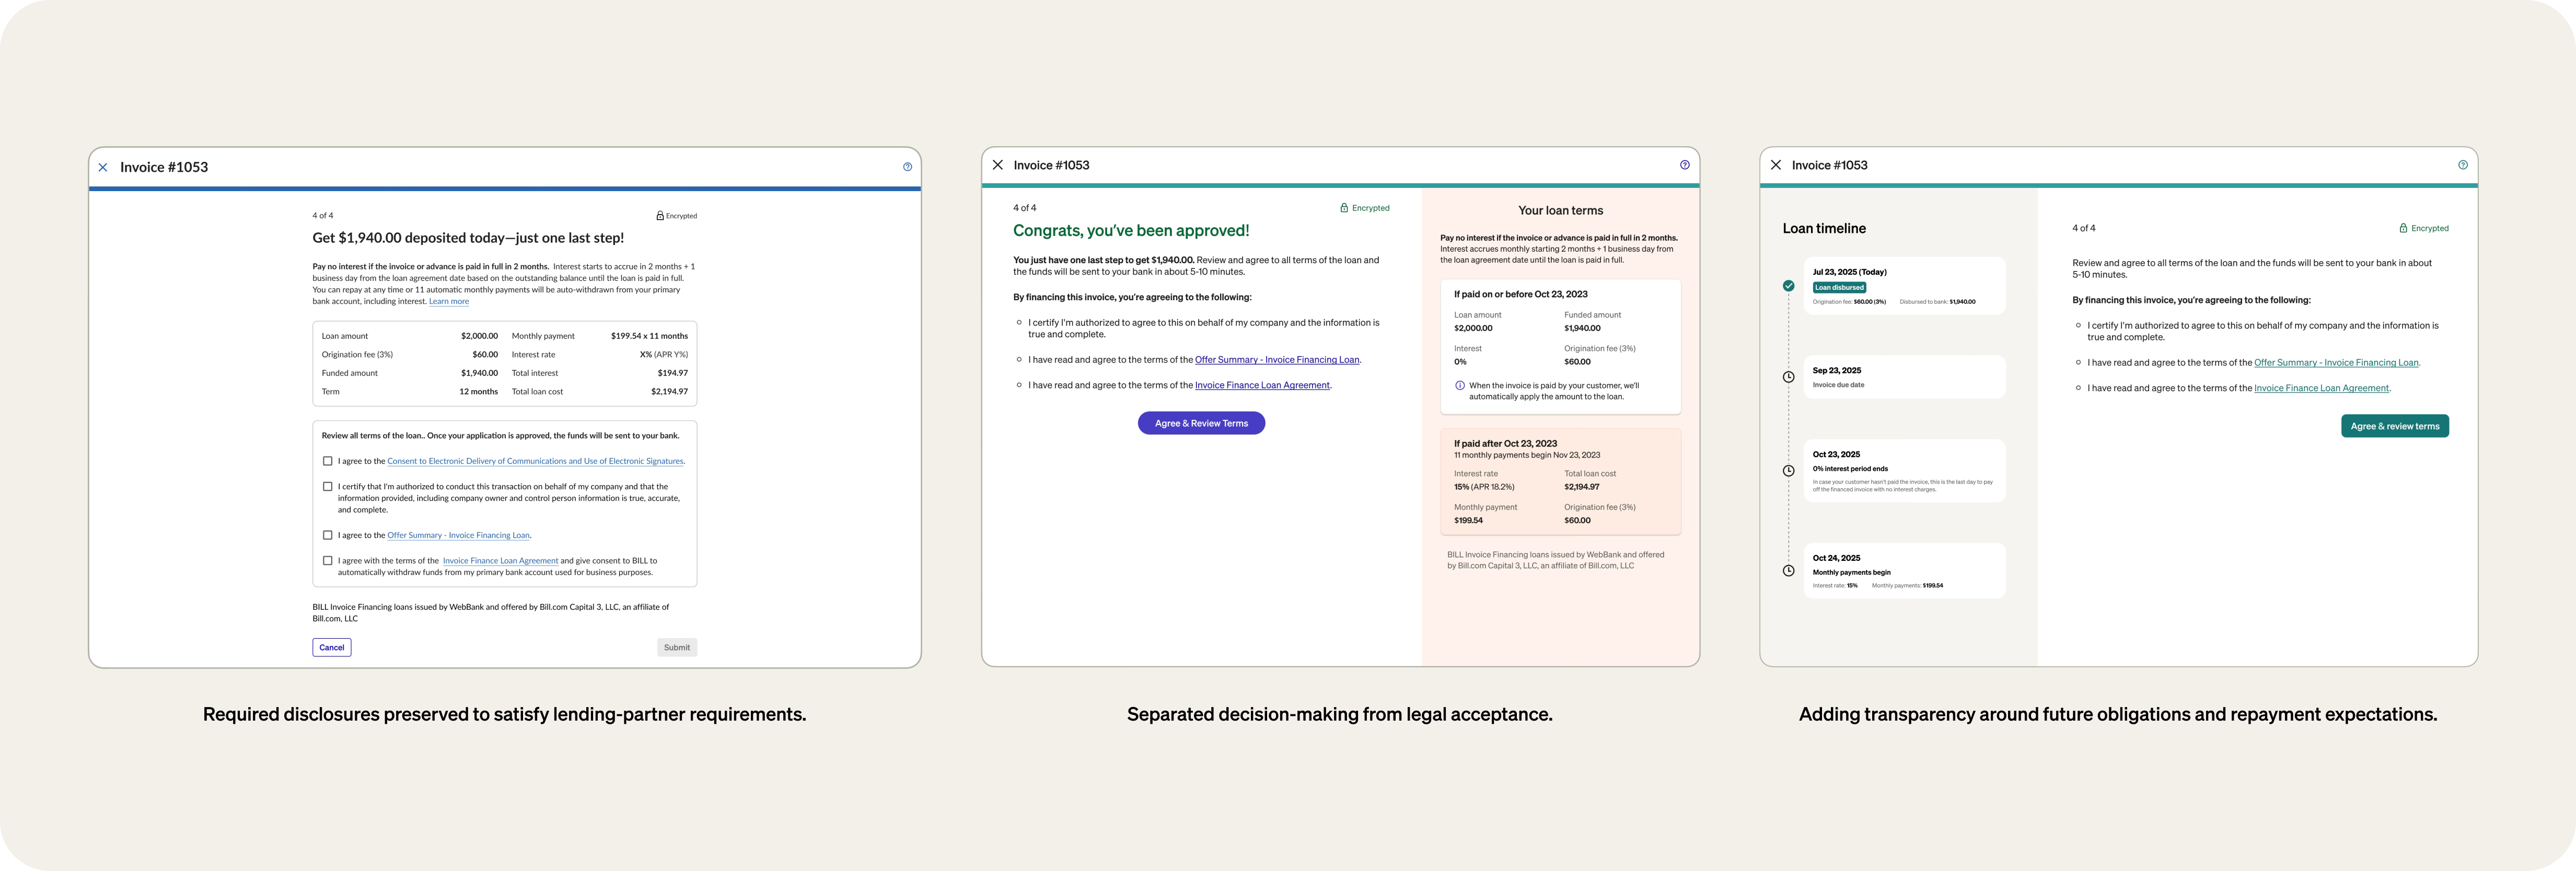
Task: Select the '0% interest period ends' card
Action: click(1904, 470)
